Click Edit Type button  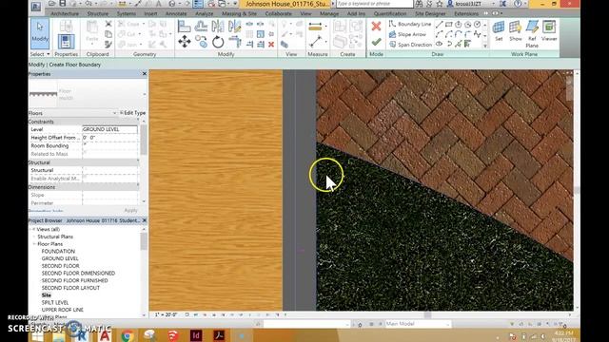tap(132, 113)
